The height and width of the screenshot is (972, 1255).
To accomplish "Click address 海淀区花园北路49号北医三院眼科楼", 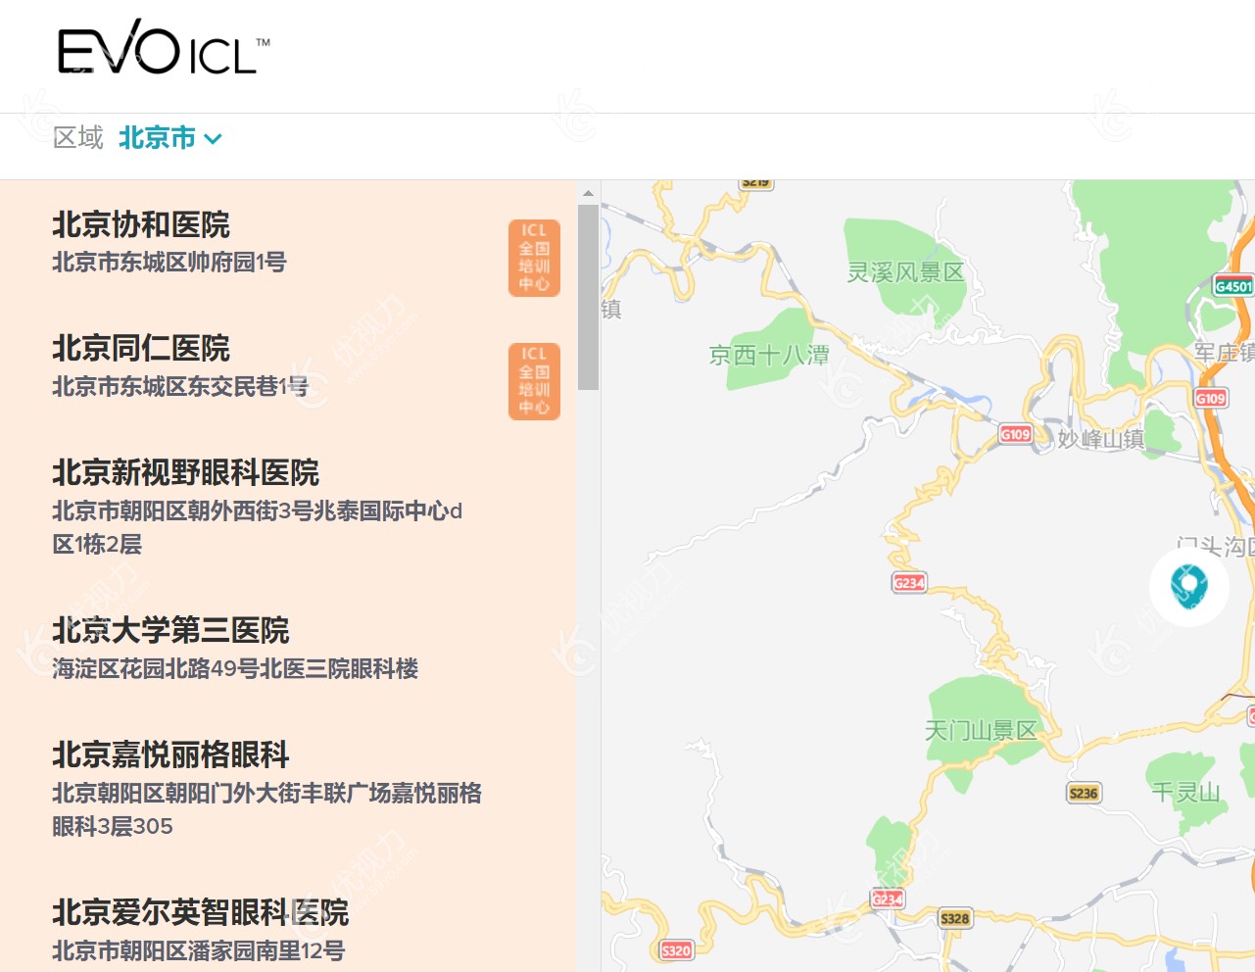I will click(235, 669).
